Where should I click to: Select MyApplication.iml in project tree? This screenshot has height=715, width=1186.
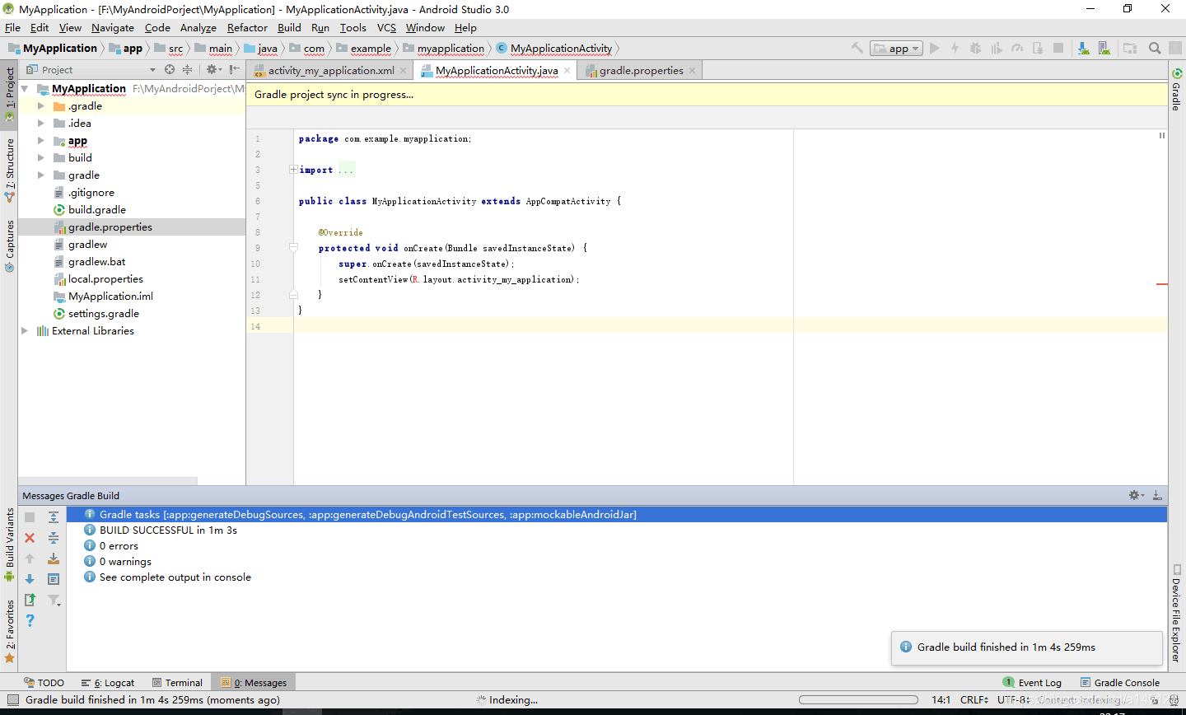(110, 297)
